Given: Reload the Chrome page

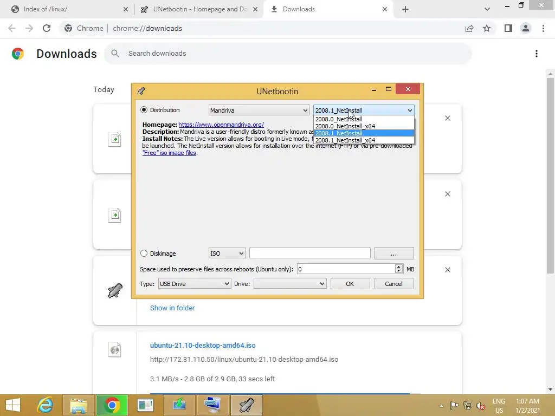Looking at the screenshot, I should coord(47,28).
